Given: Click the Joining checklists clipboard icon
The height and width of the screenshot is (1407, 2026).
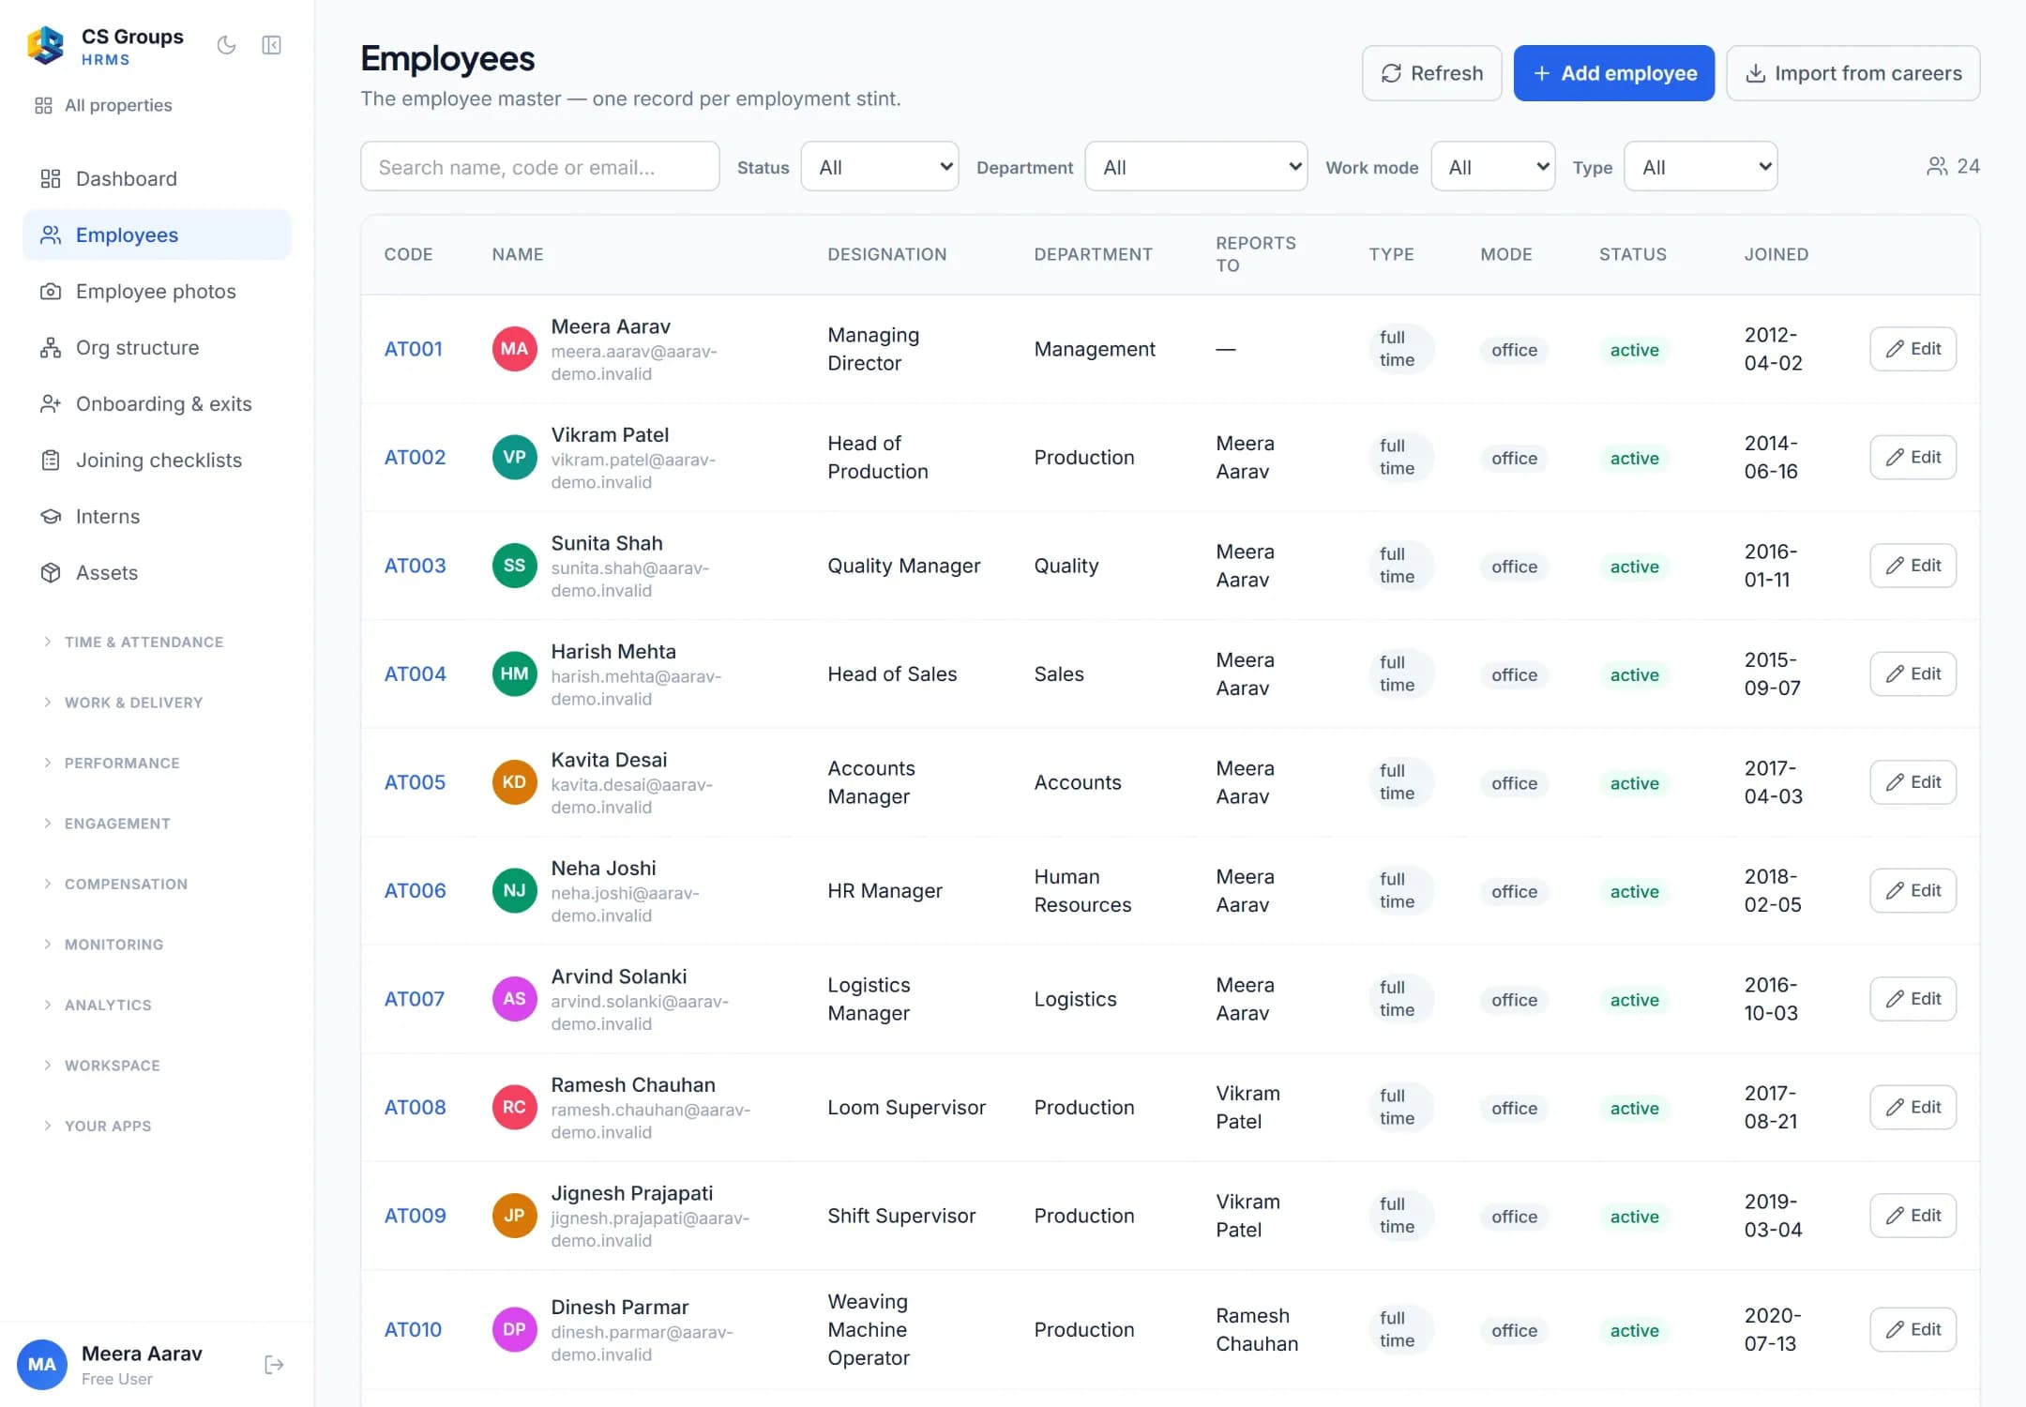Looking at the screenshot, I should [x=51, y=460].
